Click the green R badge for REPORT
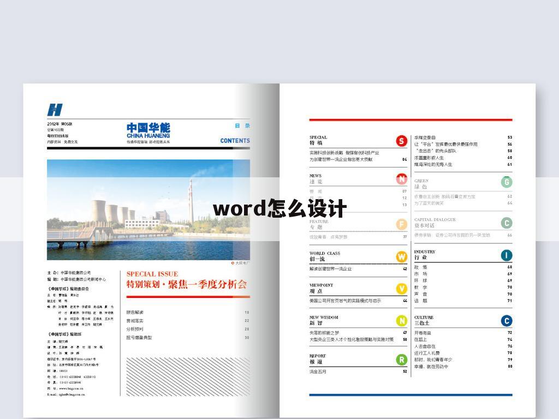 pyautogui.click(x=402, y=360)
